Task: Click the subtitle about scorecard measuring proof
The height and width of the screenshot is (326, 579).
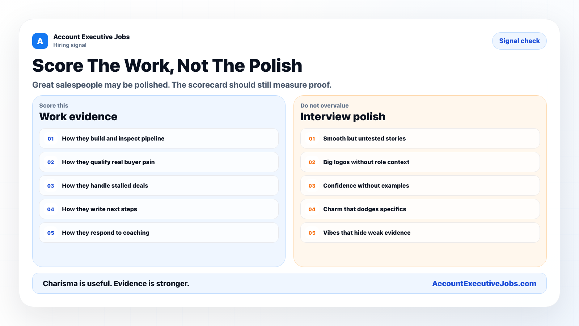Action: click(182, 85)
